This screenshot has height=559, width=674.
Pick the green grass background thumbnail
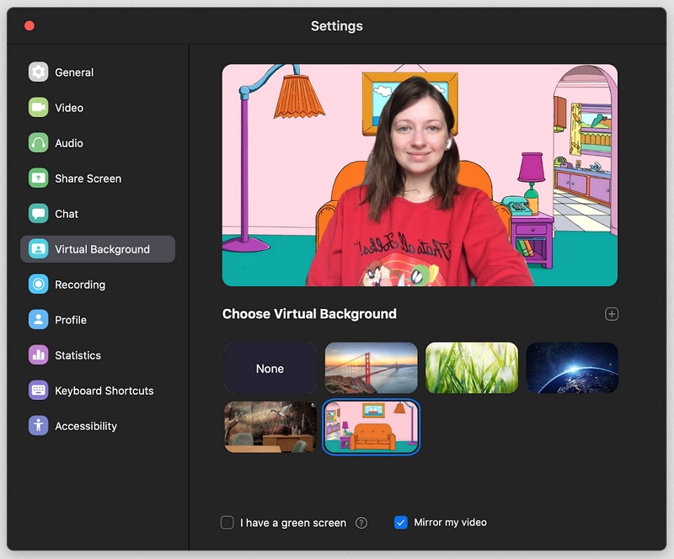(x=472, y=368)
